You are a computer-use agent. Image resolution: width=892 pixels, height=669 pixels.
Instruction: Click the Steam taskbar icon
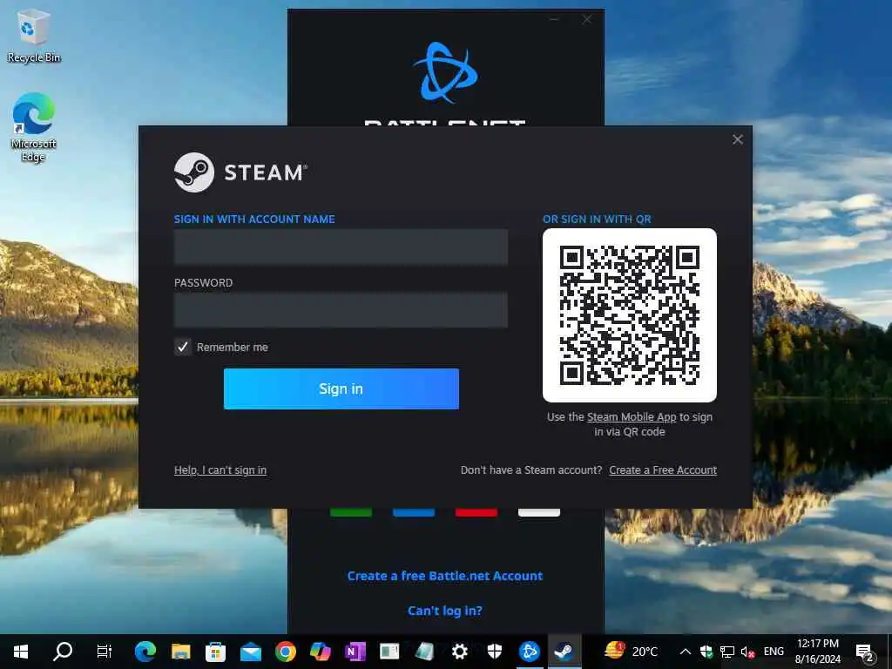(564, 652)
